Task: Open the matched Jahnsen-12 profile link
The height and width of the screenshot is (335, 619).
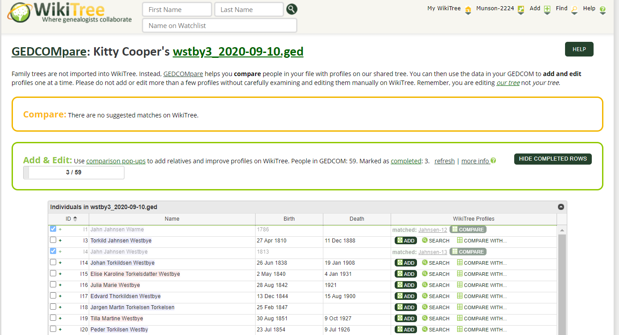Action: [433, 230]
